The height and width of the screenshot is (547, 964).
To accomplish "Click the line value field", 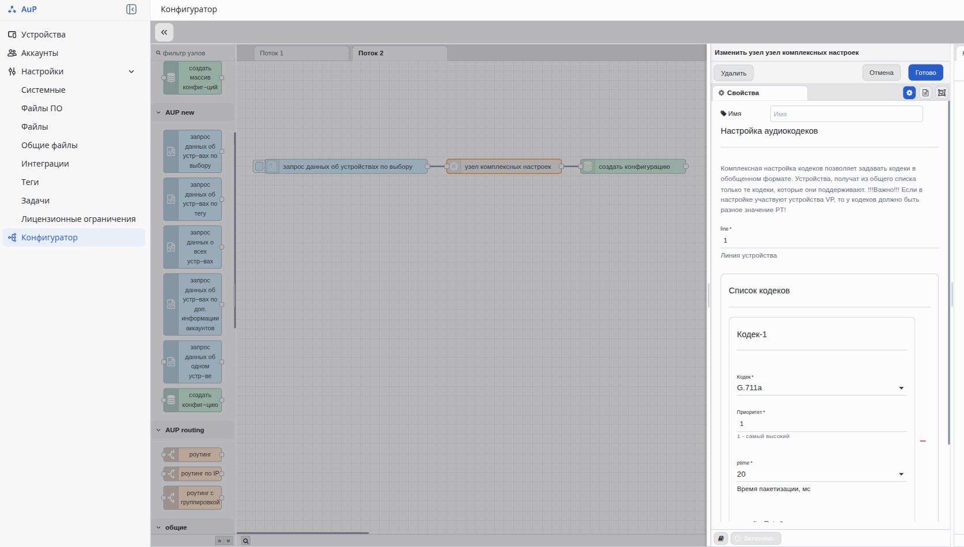I will click(829, 240).
